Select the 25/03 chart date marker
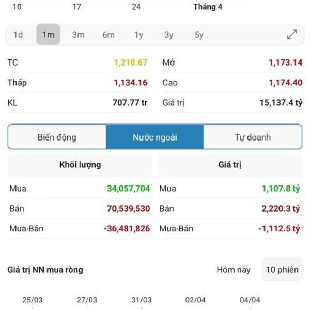This screenshot has height=310, width=310. point(33,300)
